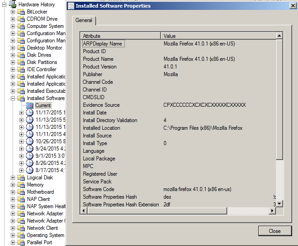Image resolution: width=298 pixels, height=246 pixels.
Task: Select the Software Properties Hash Extension row
Action: [x=178, y=205]
